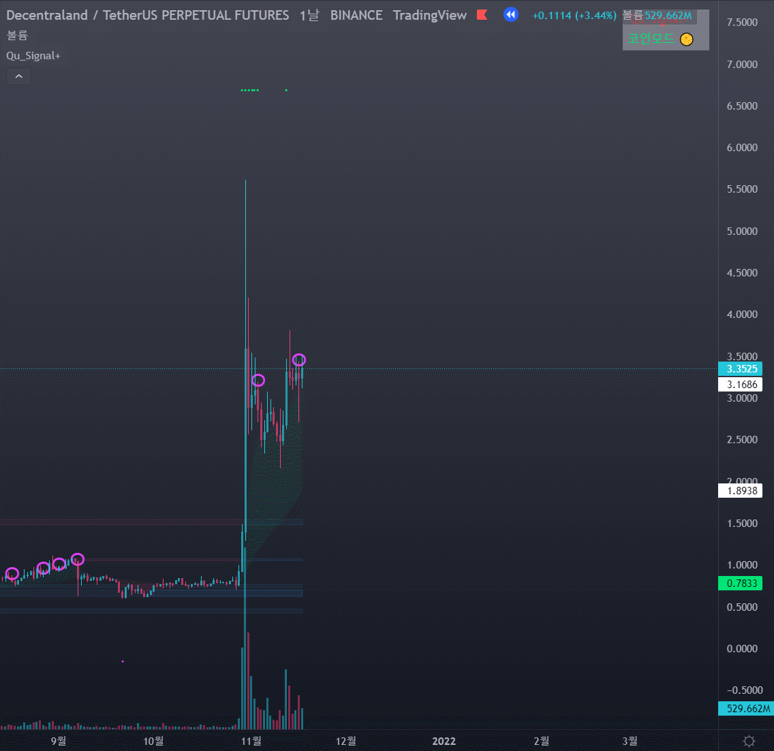Open chart settings gear icon

[x=749, y=741]
